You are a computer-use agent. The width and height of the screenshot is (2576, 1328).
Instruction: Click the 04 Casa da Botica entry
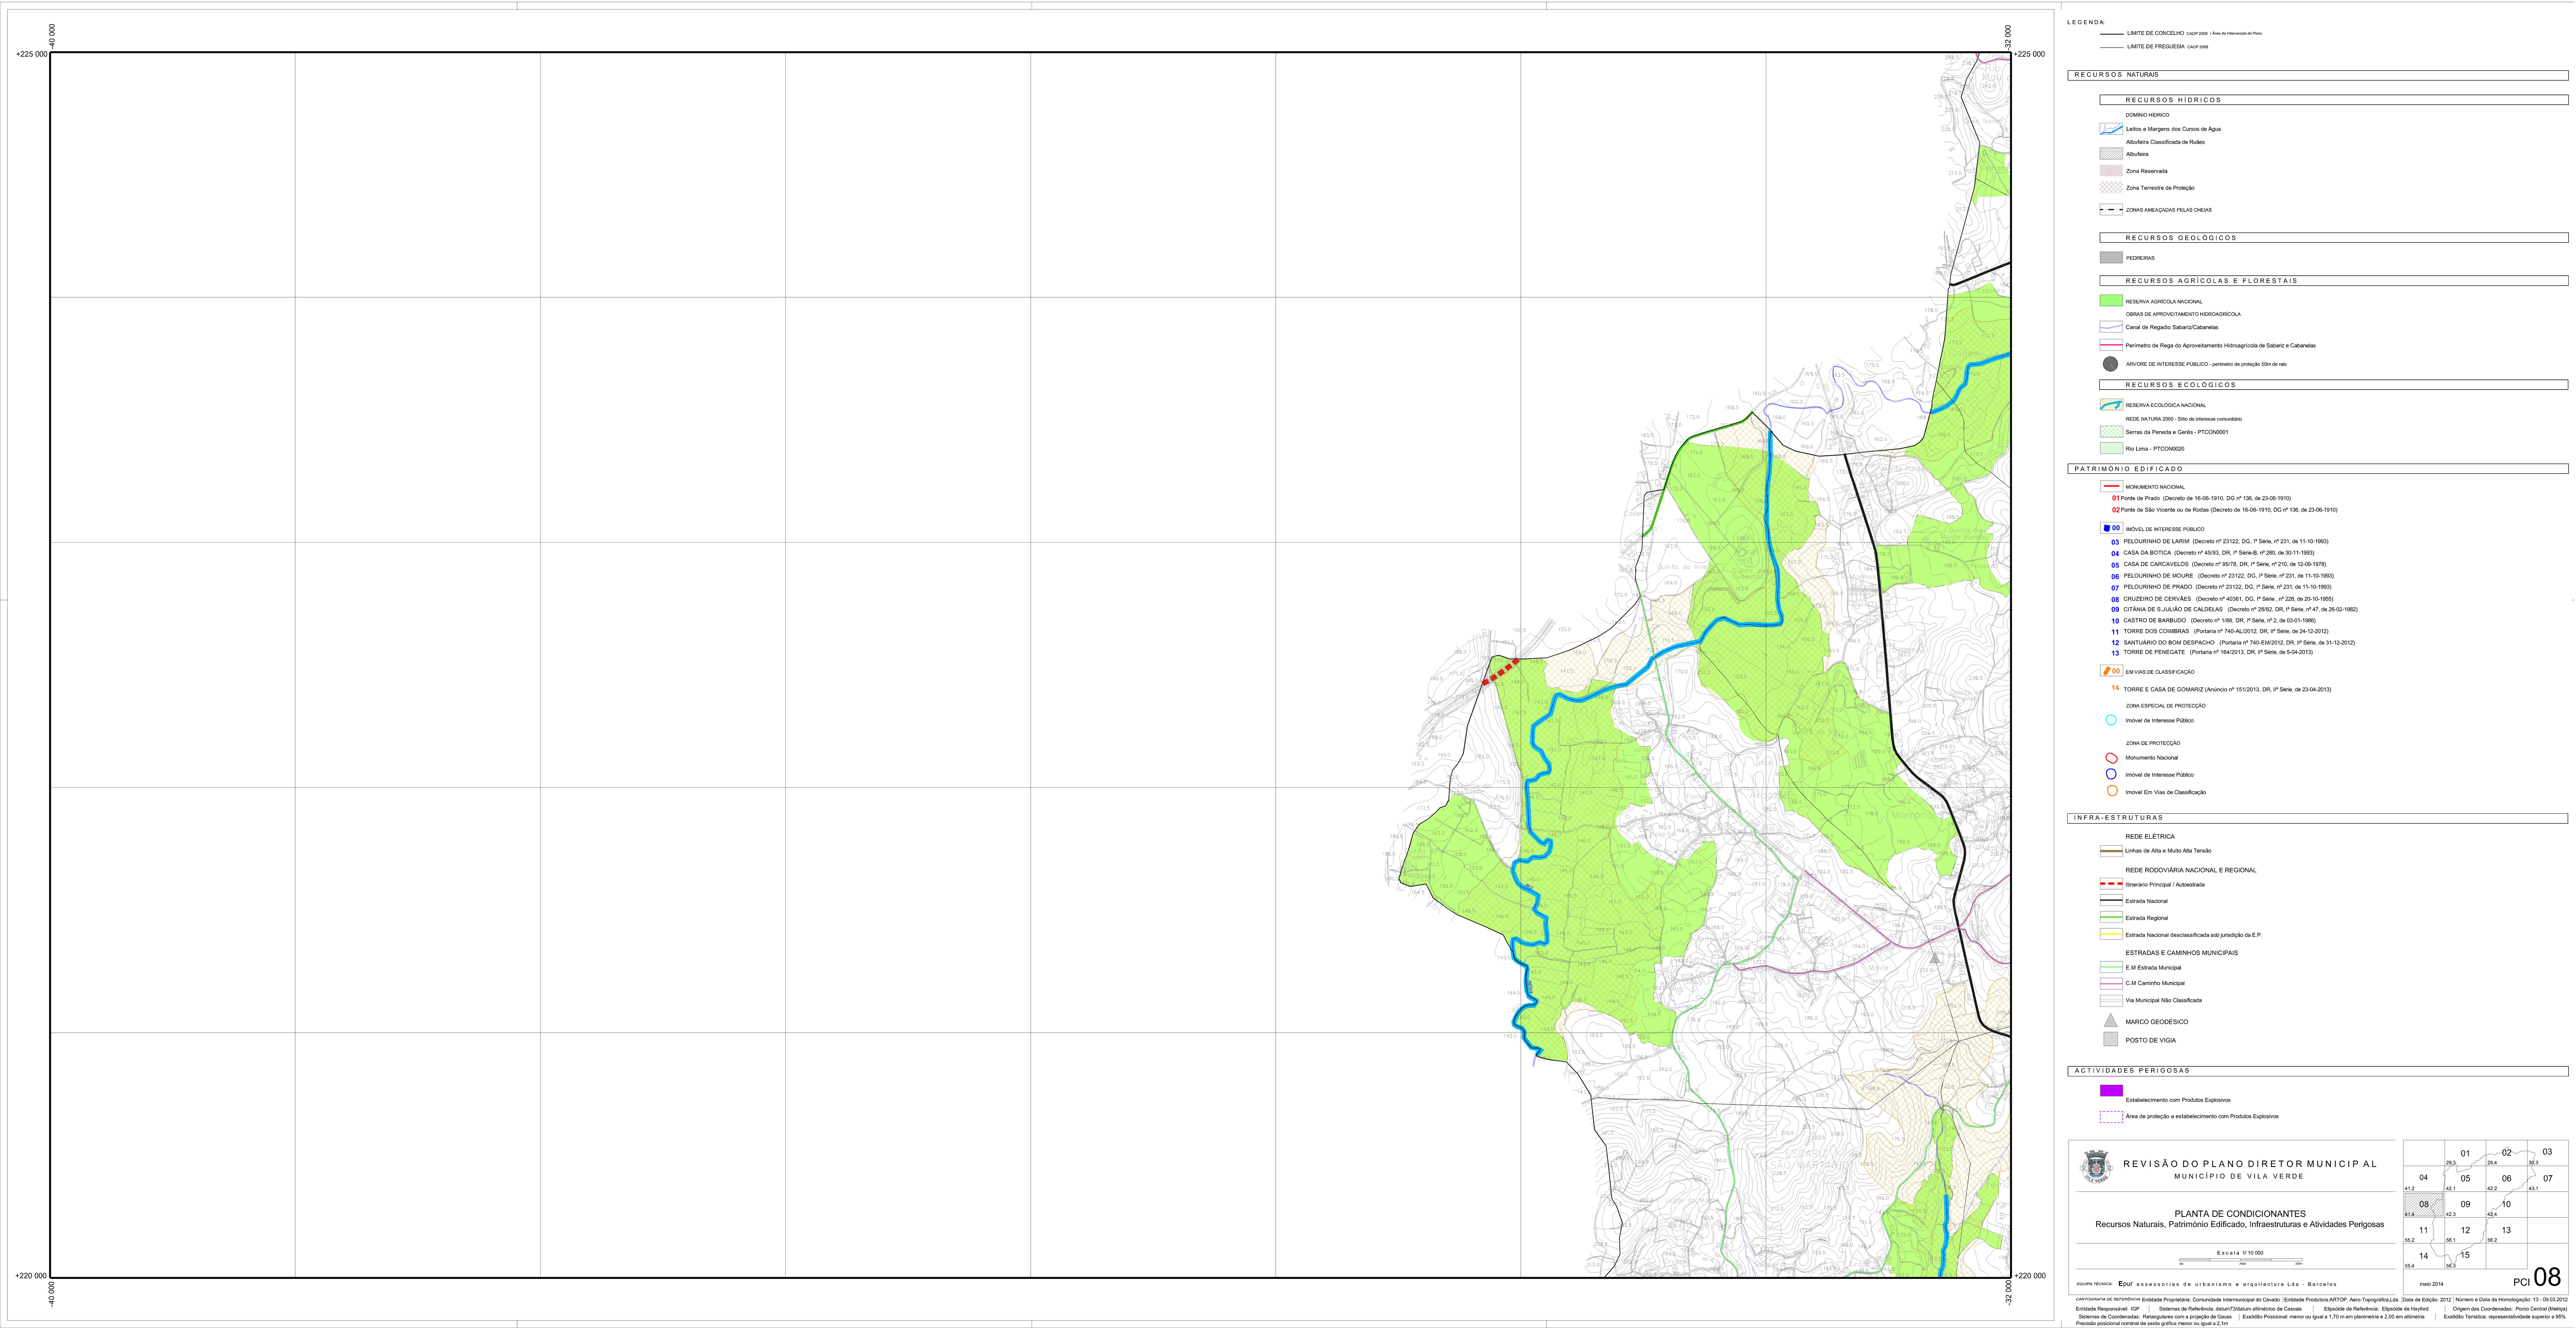point(2213,553)
